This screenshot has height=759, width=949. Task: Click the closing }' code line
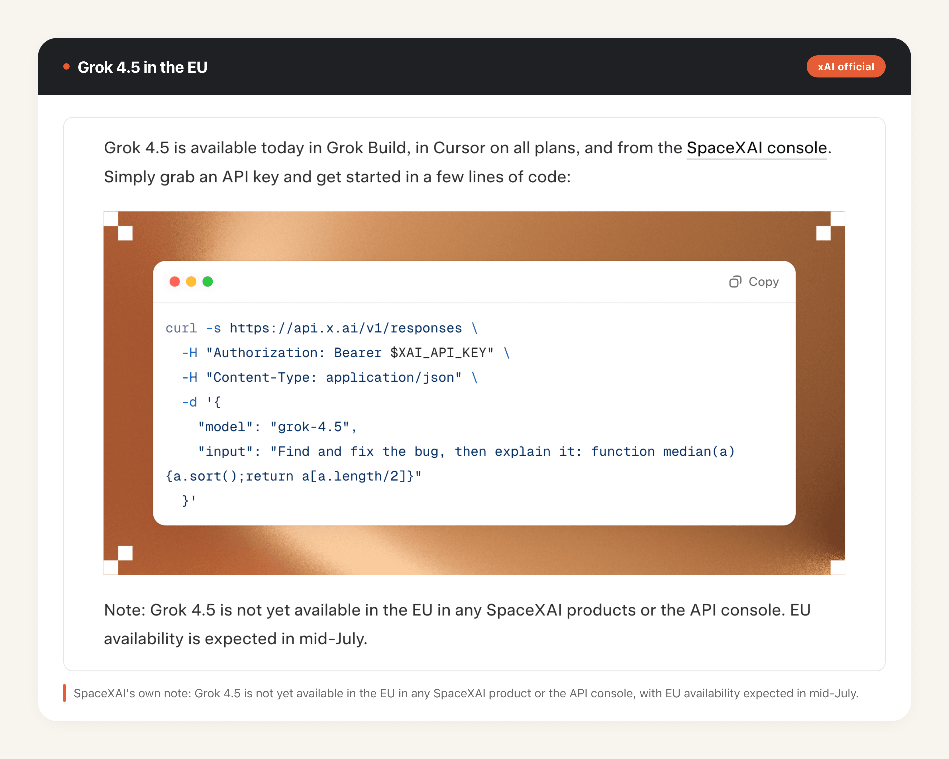189,501
